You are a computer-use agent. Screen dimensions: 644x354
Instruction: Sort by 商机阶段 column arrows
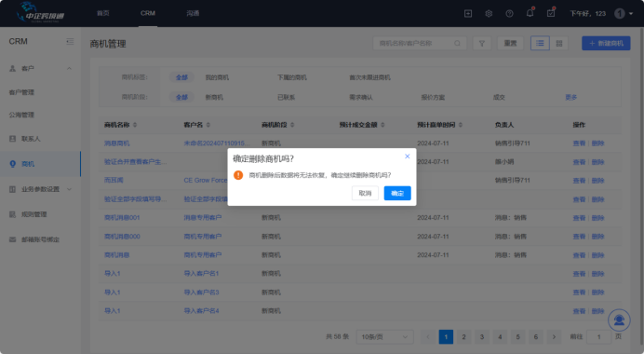pos(292,125)
